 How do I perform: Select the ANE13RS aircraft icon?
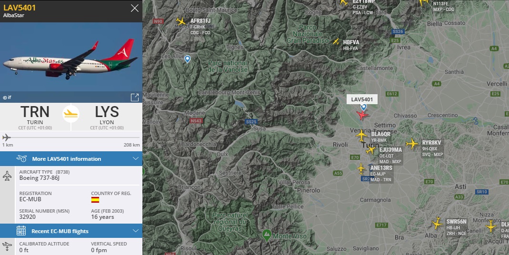[x=361, y=168]
